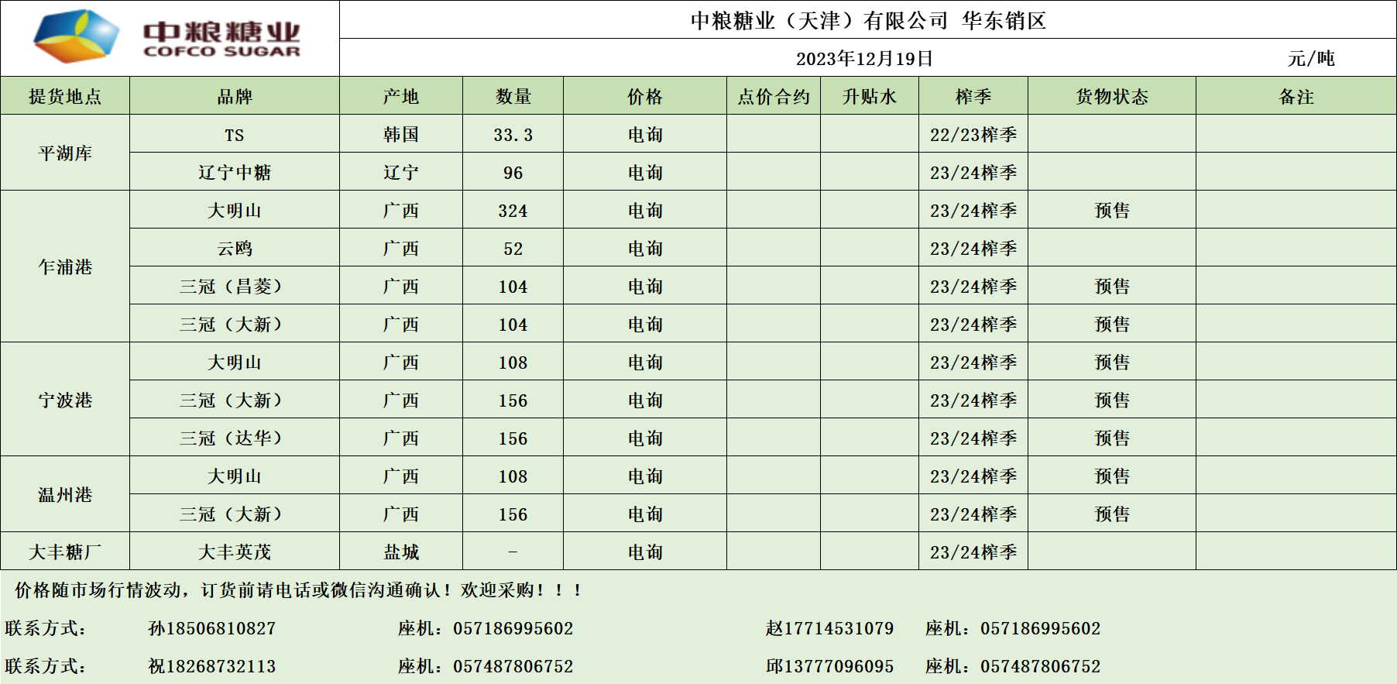1397x684 pixels.
Task: Click the COFCO Sugar logo
Action: click(x=167, y=37)
